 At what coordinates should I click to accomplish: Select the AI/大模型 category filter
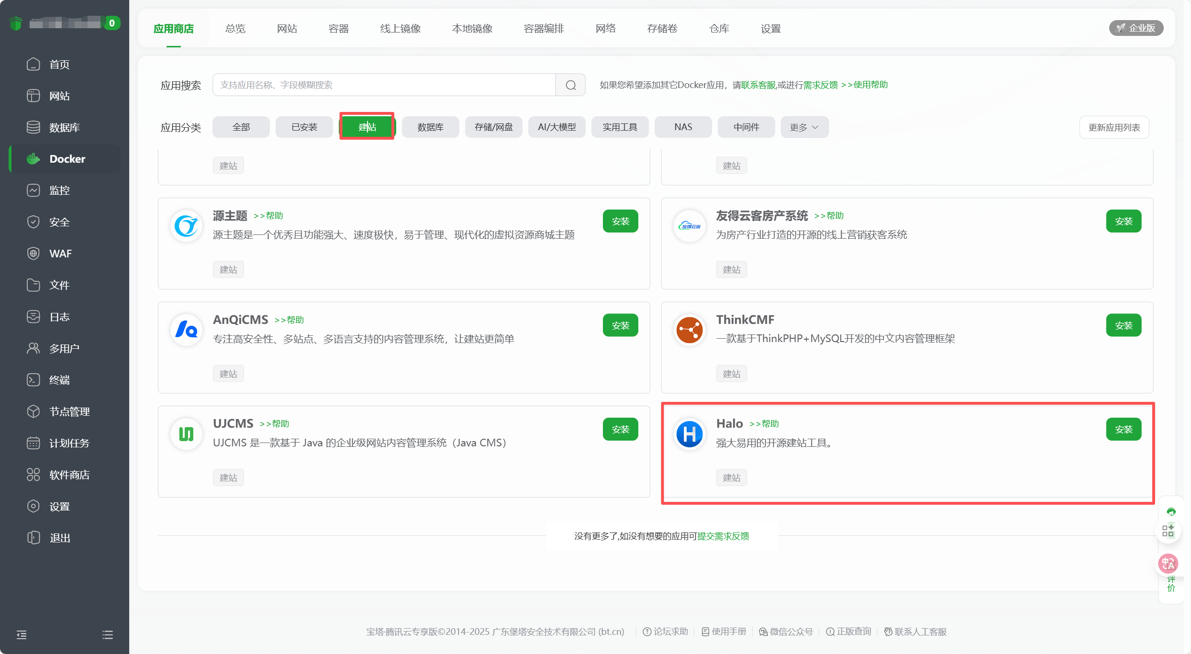tap(557, 127)
